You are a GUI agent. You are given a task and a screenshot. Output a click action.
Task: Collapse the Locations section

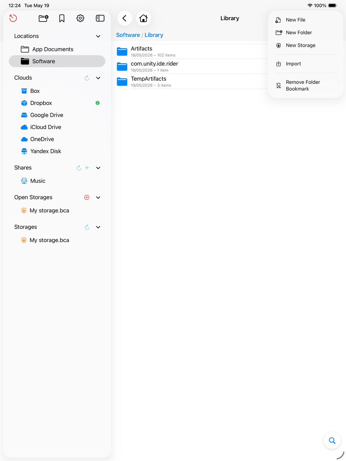98,36
